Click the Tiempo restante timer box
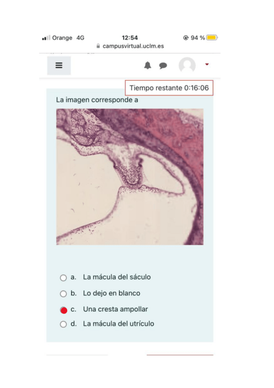274x388 pixels. click(169, 88)
